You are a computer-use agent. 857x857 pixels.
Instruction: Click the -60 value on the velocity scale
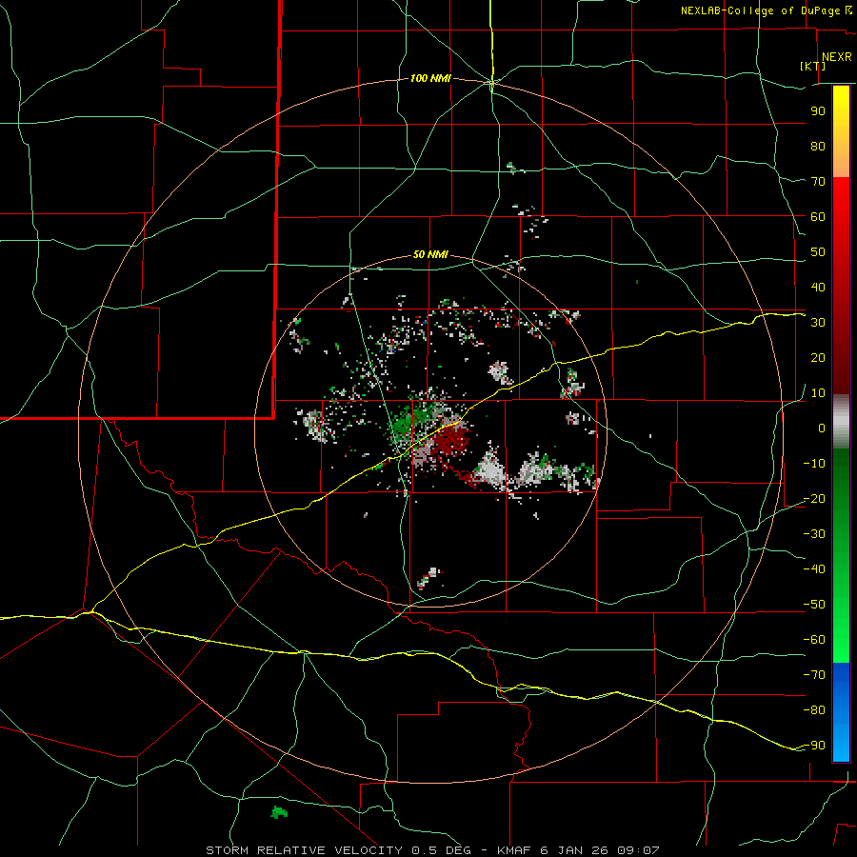coord(814,640)
